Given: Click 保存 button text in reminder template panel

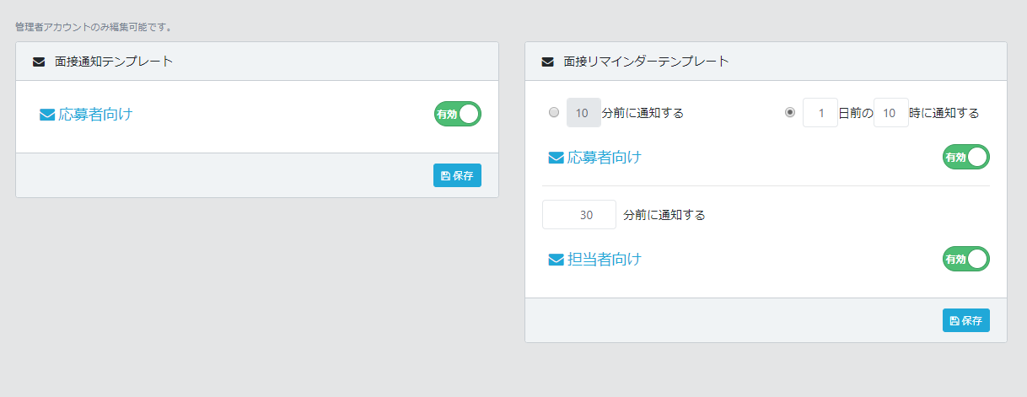Looking at the screenshot, I should pos(971,321).
